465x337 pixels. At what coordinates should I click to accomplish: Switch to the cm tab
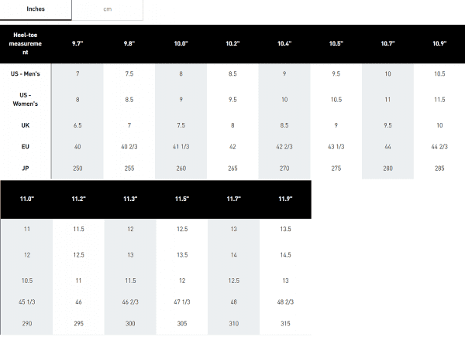(x=107, y=9)
